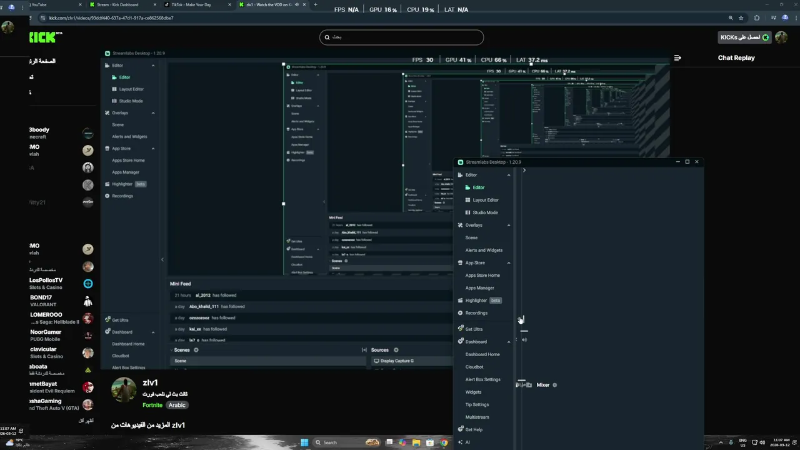This screenshot has width=800, height=450.
Task: Click add Sources plus icon in video
Action: pyautogui.click(x=396, y=350)
